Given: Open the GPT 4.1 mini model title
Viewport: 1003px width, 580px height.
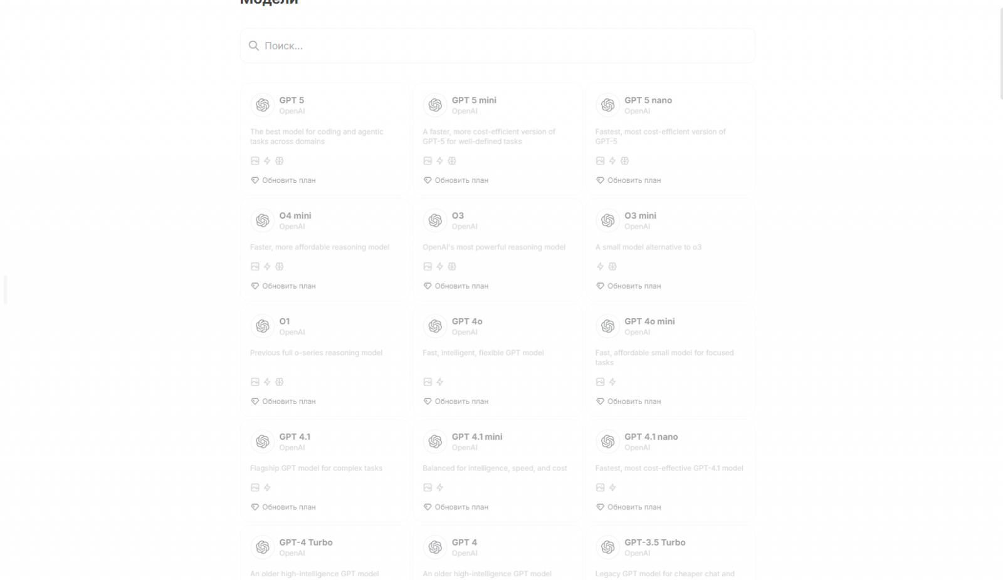Looking at the screenshot, I should coord(477,437).
